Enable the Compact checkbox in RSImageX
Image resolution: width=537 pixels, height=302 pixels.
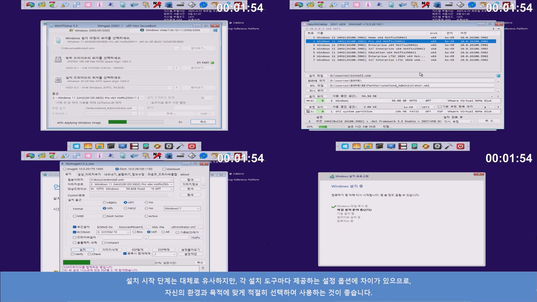(x=103, y=243)
